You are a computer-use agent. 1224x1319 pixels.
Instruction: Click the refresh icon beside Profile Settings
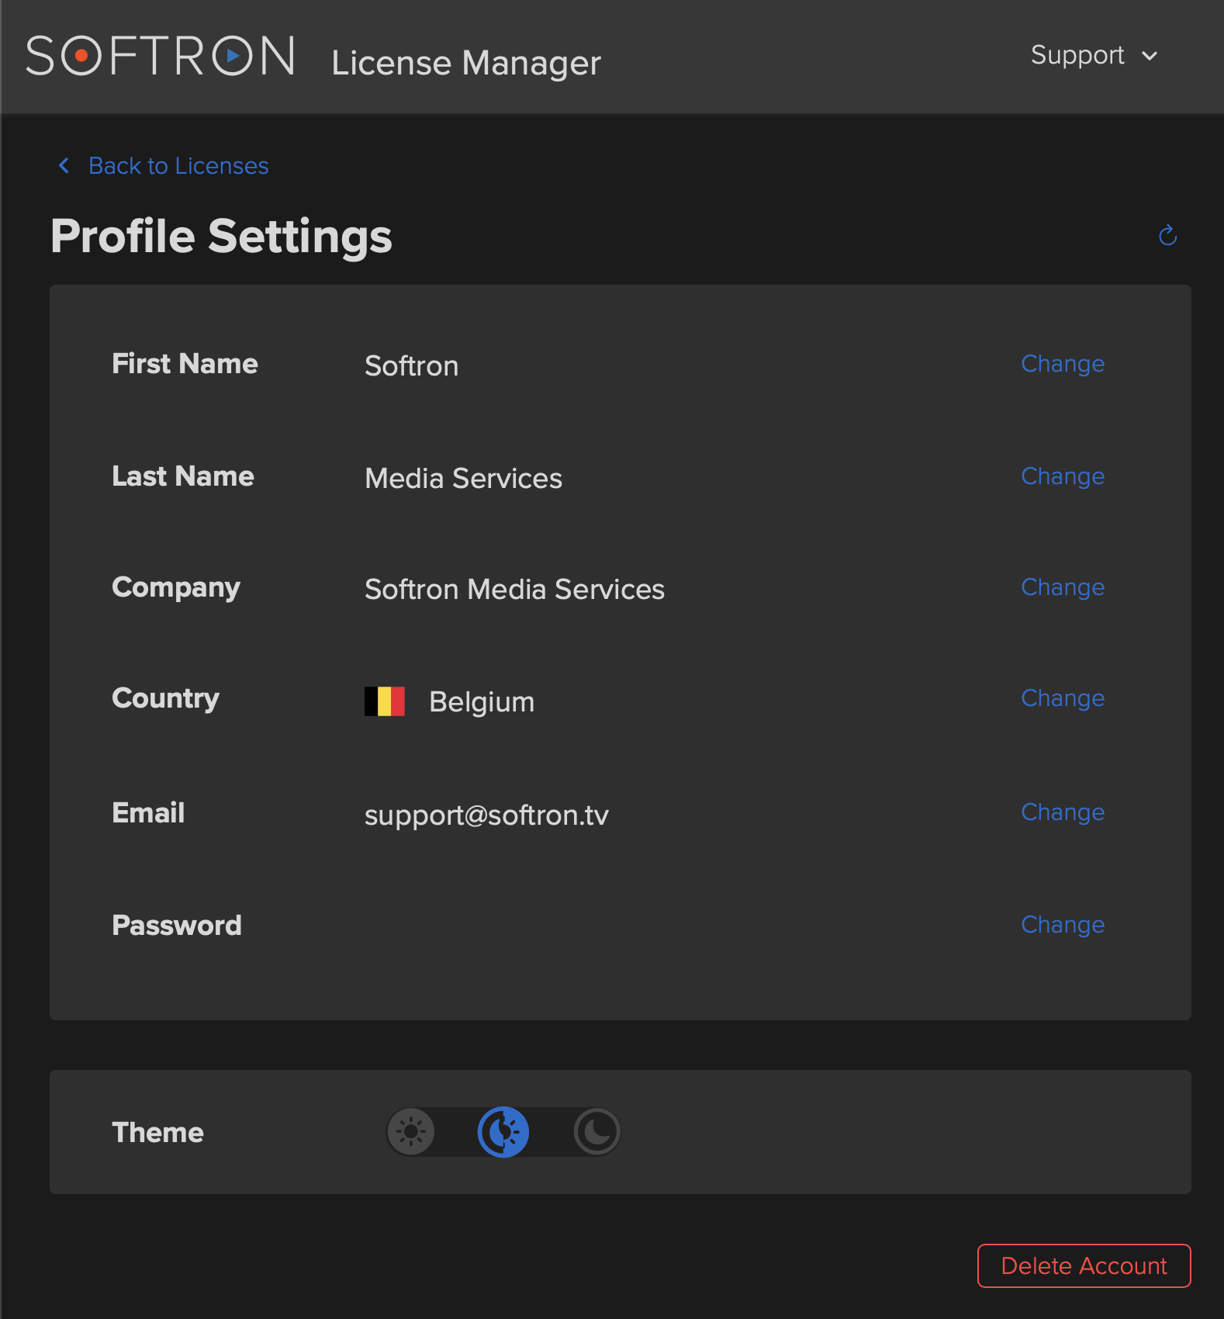tap(1167, 235)
